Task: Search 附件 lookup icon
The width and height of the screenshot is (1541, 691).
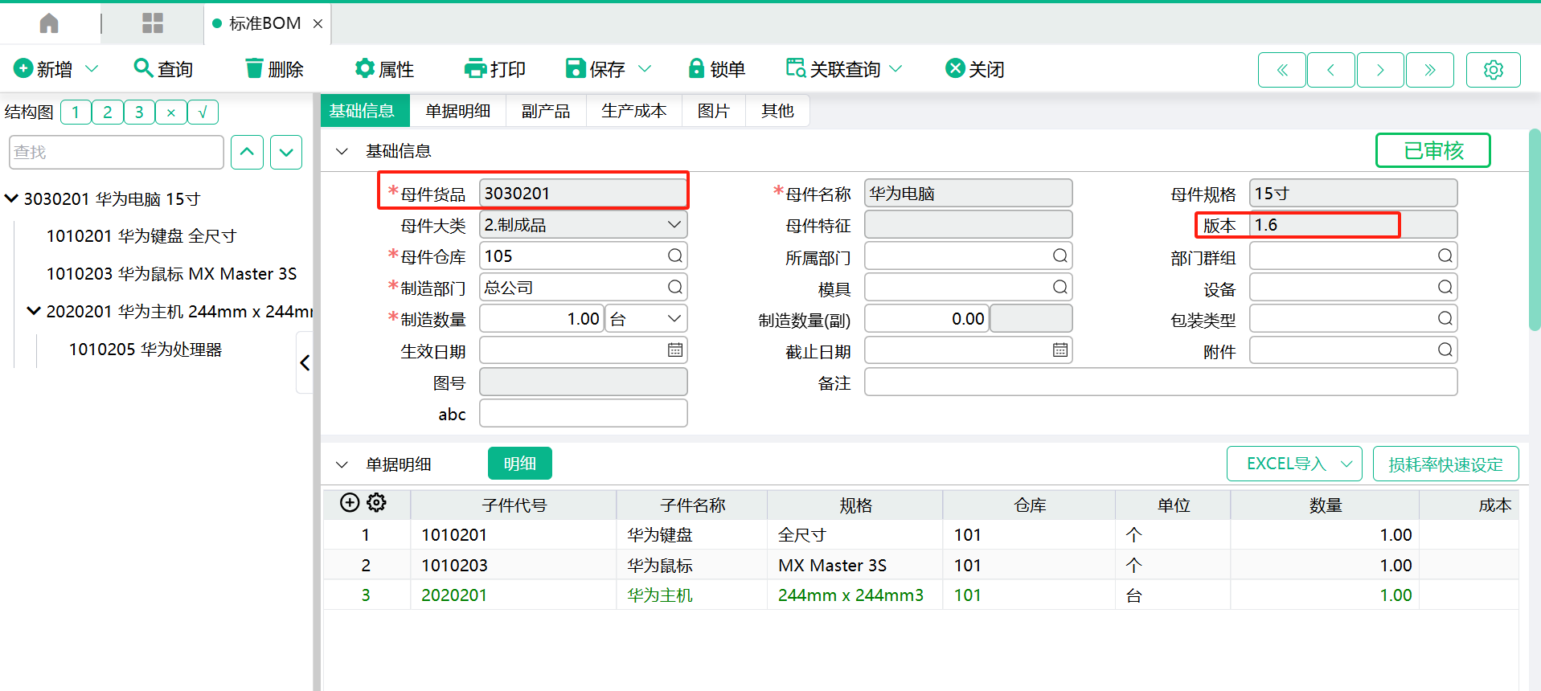Action: pyautogui.click(x=1445, y=350)
